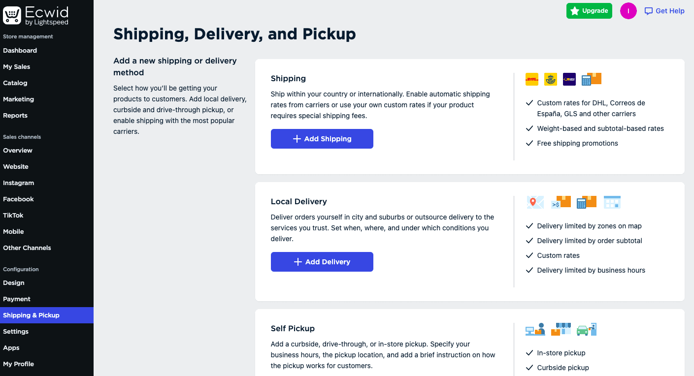Screen dimensions: 694x376
Task: Click the Get Help chat icon
Action: pos(649,11)
